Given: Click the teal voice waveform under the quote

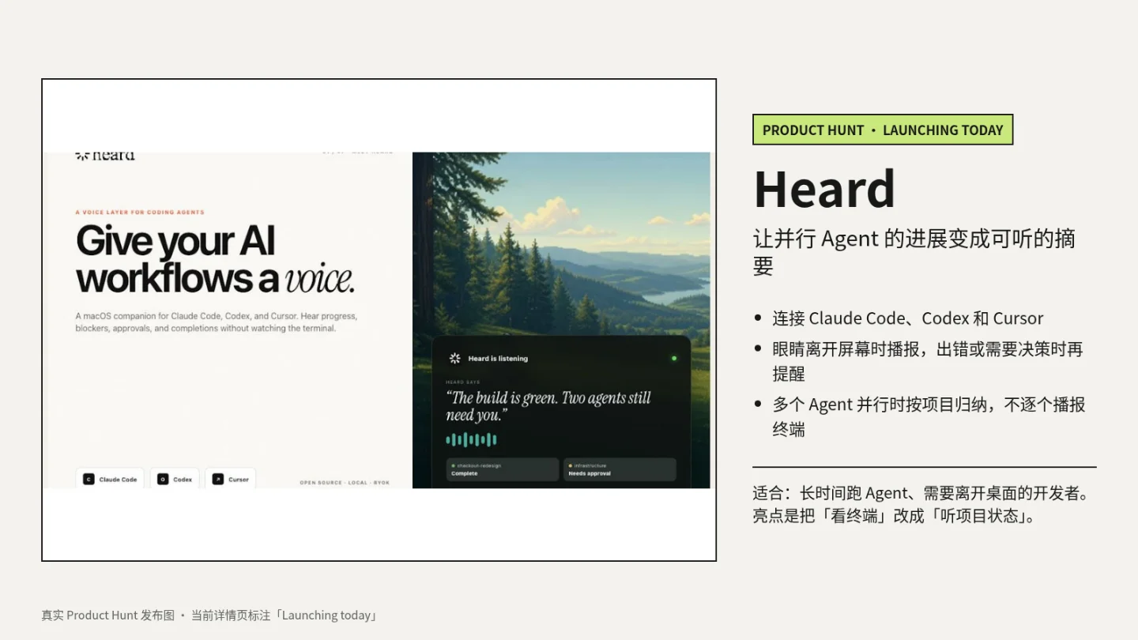Looking at the screenshot, I should [x=471, y=439].
